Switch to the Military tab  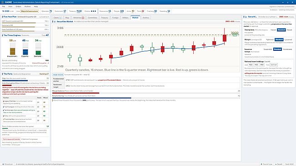click(x=125, y=18)
